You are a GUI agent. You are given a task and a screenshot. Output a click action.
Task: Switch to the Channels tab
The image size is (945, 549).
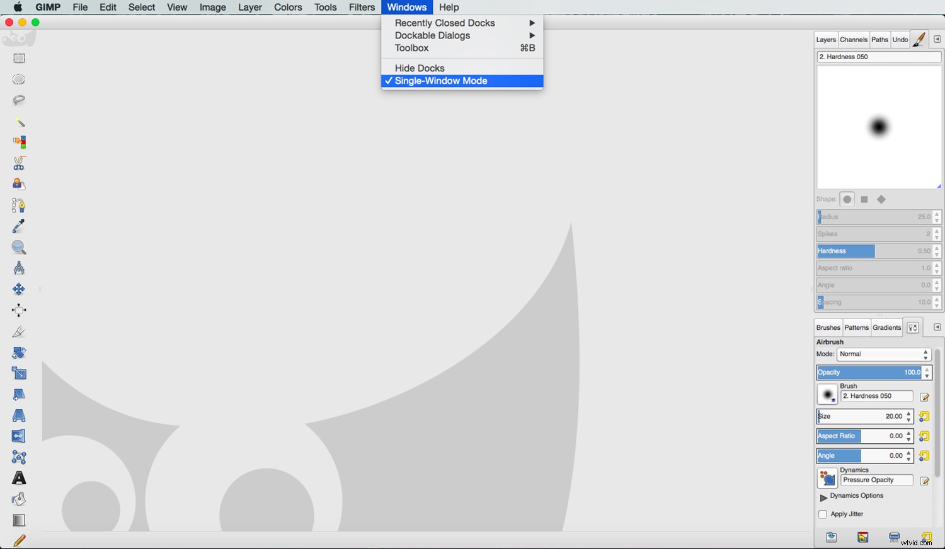click(854, 39)
